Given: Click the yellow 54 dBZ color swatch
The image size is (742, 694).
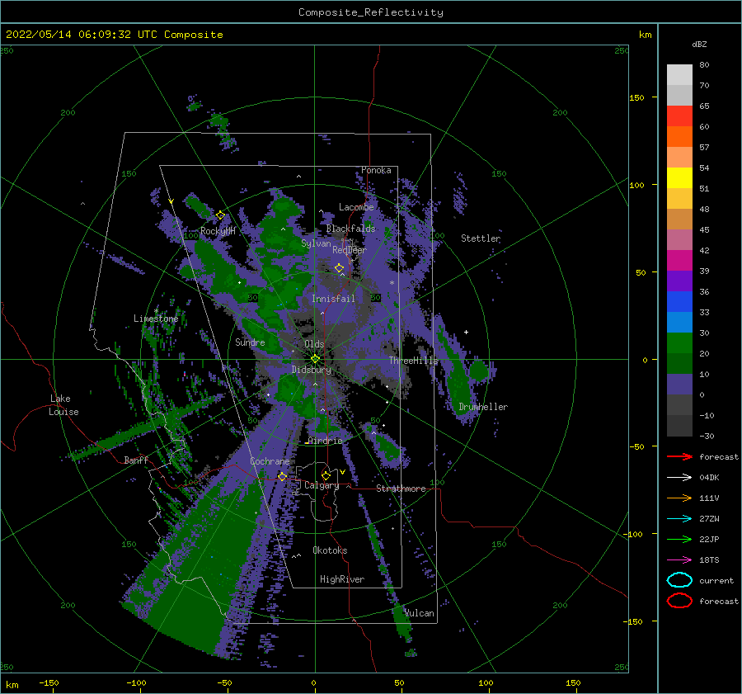Looking at the screenshot, I should click(x=679, y=177).
